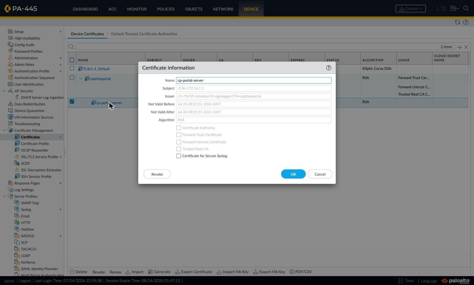Click the Log Settings icon

tap(10, 190)
